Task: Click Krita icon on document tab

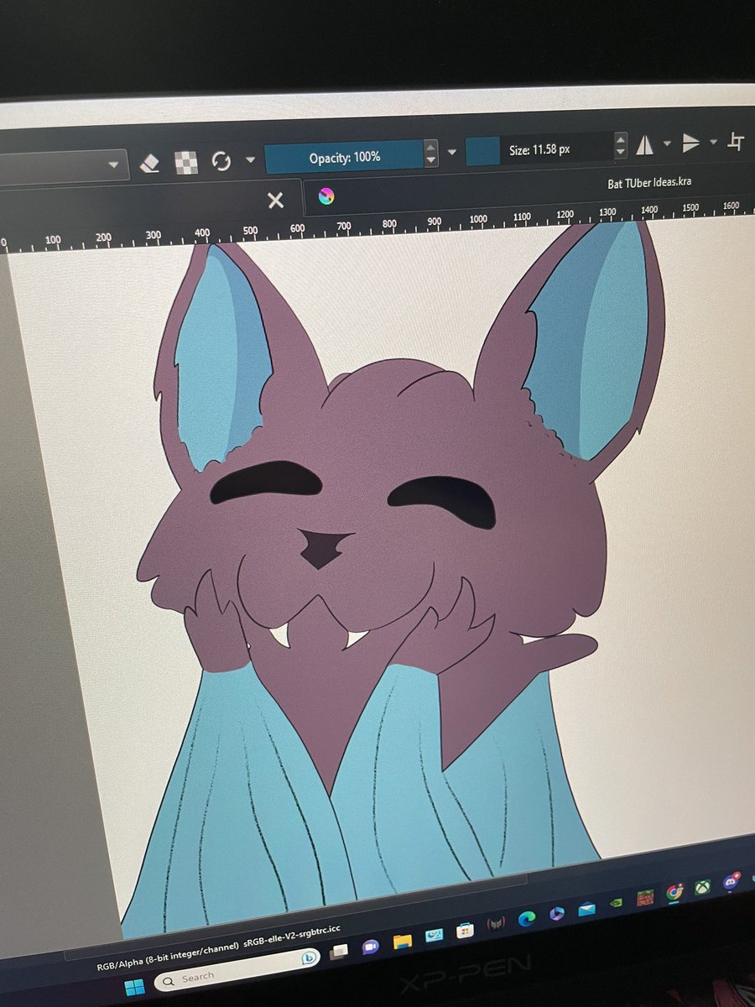Action: click(x=327, y=196)
